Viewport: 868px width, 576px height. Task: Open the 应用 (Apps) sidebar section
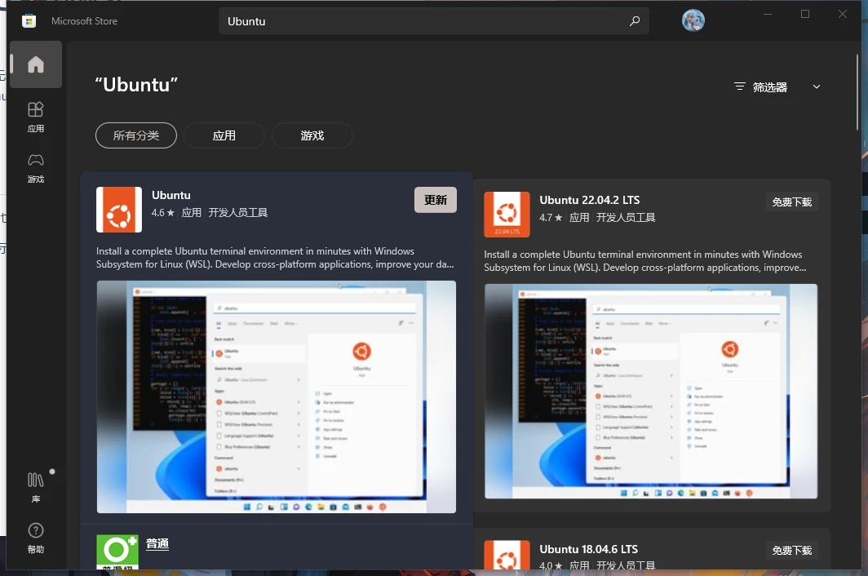[35, 117]
